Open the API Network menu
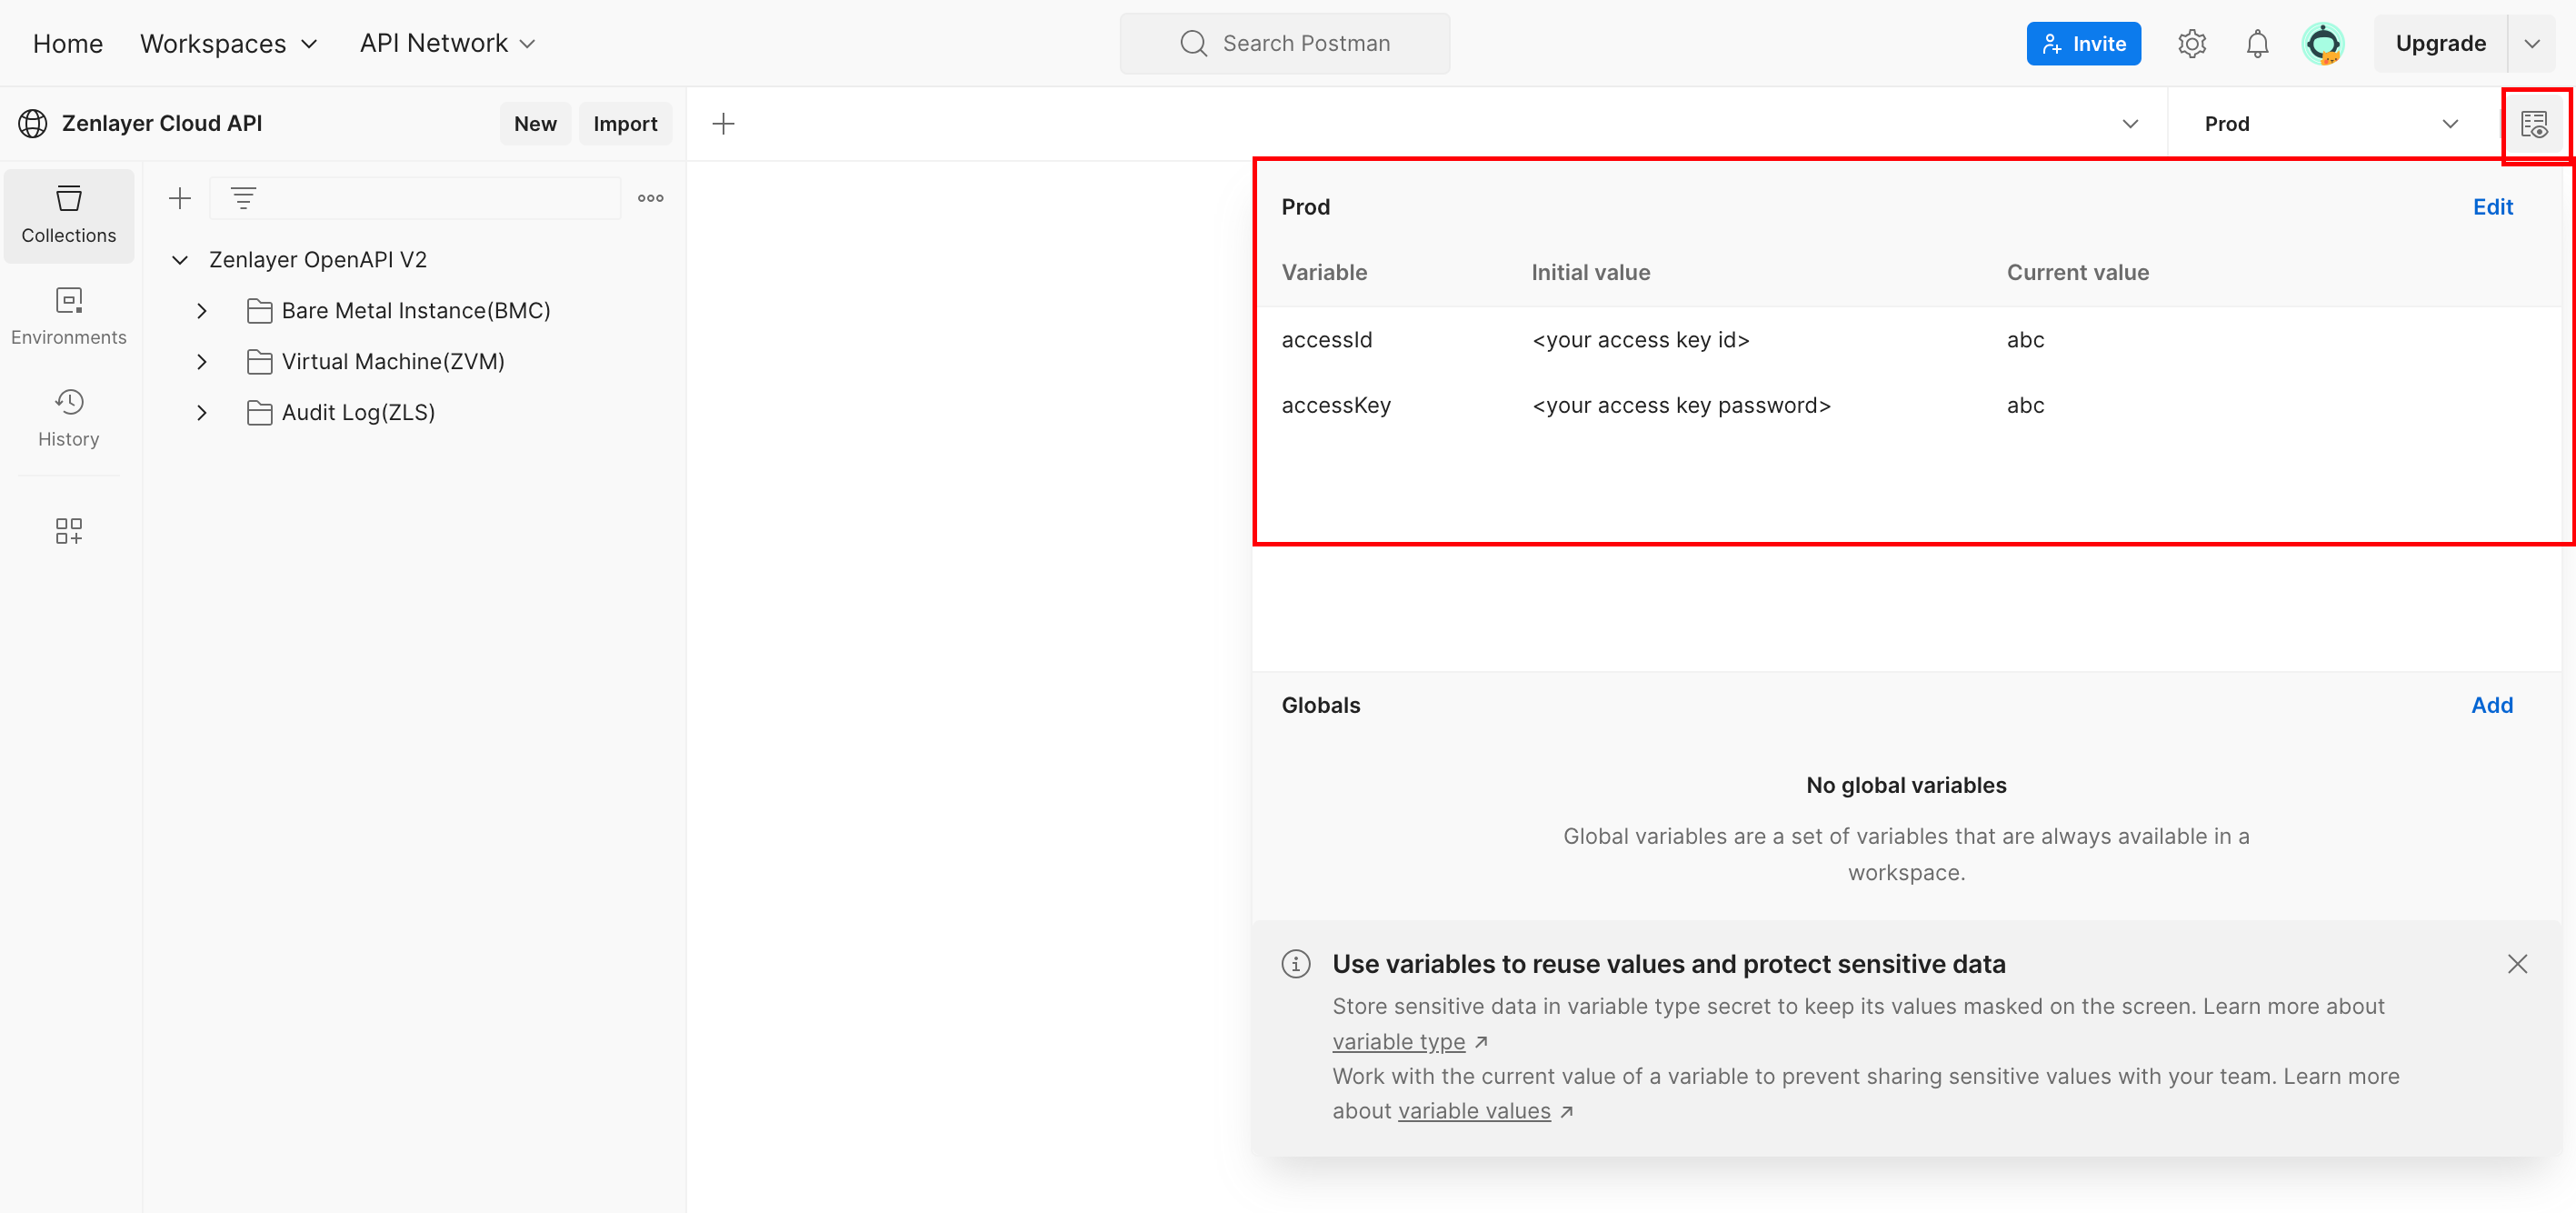This screenshot has width=2576, height=1213. 447,44
